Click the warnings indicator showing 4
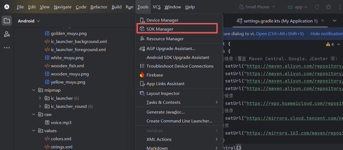Image resolution: width=343 pixels, height=150 pixels. [x=330, y=44]
